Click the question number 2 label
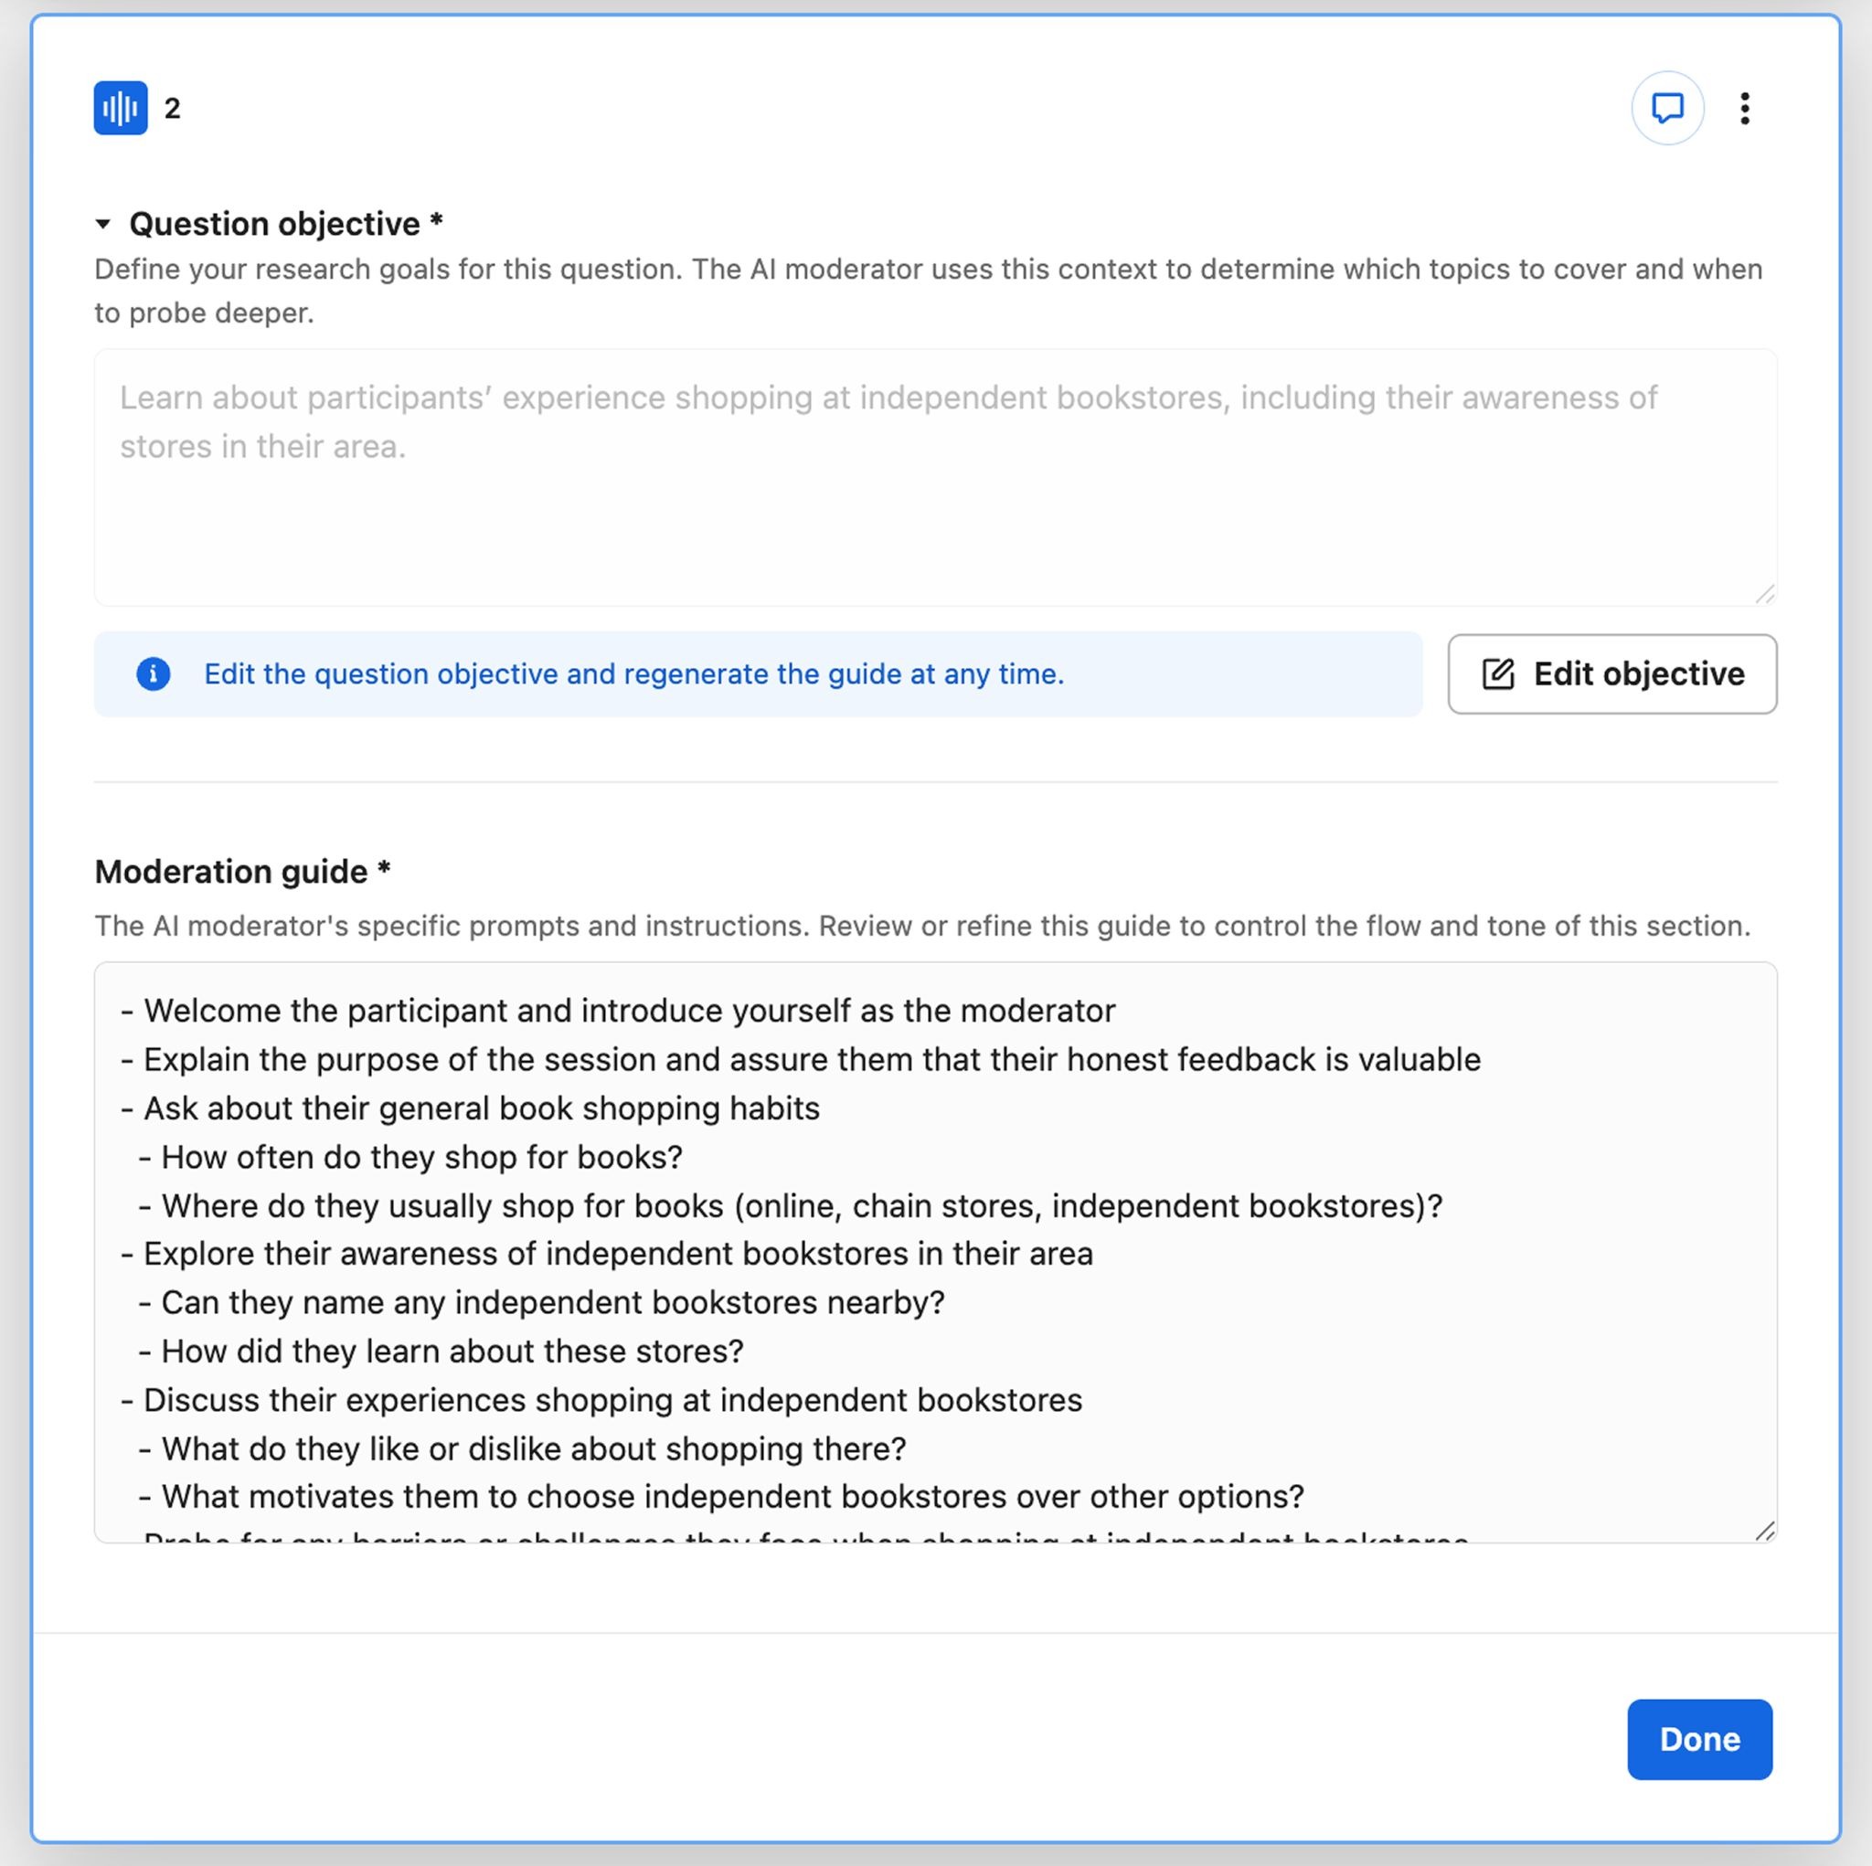 click(x=173, y=108)
